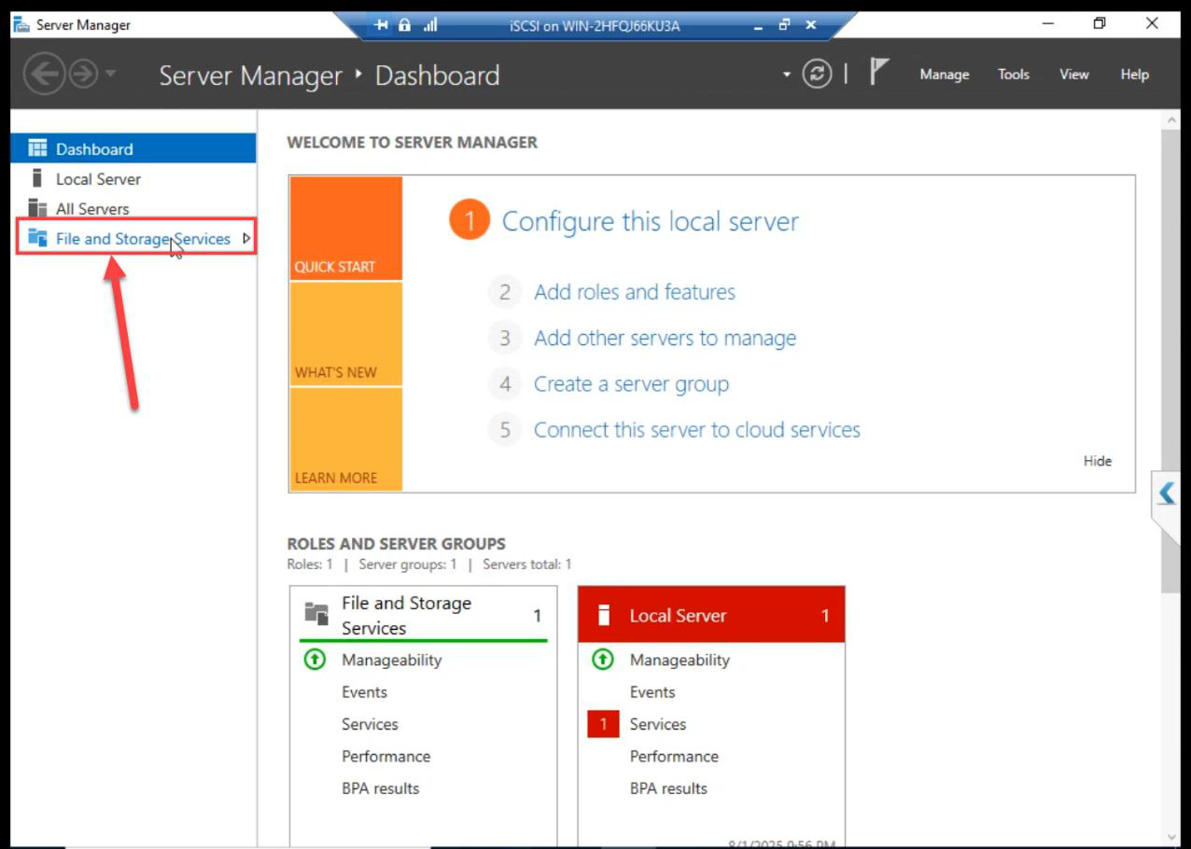The width and height of the screenshot is (1191, 849).
Task: Click the step 2 number circle
Action: click(505, 292)
